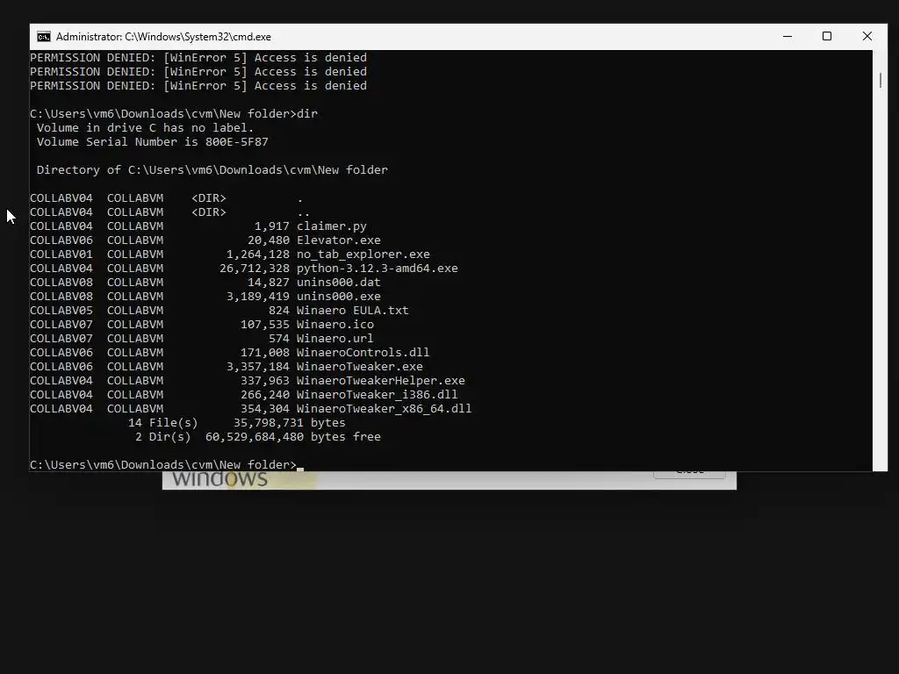Click the cmd window vertical scrollbar thumb
This screenshot has height=674, width=899.
pos(880,80)
